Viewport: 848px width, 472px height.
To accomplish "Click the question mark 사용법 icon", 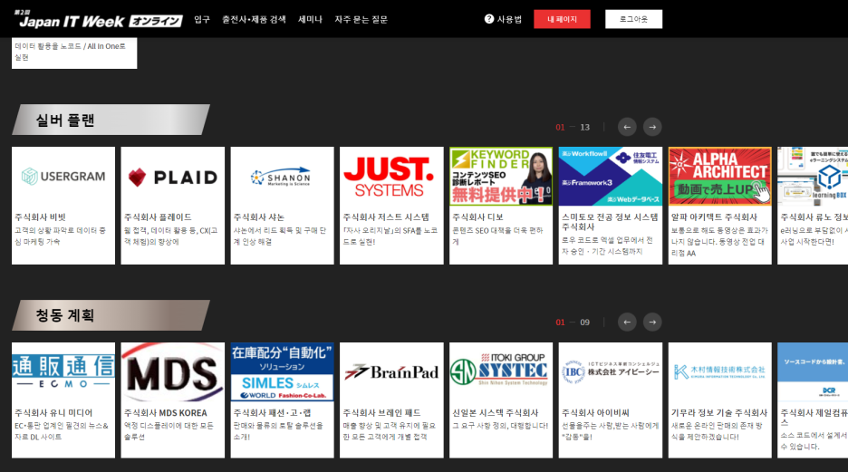I will [x=489, y=19].
